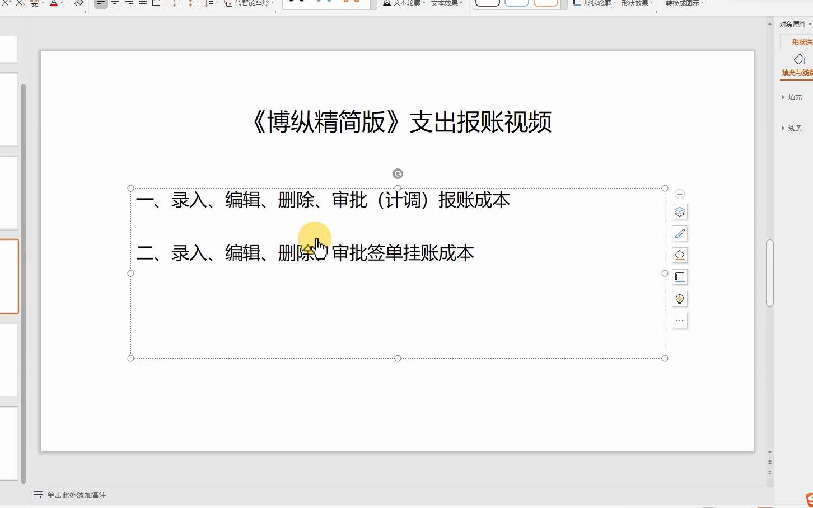
Task: Apply subscript formatting
Action: [20, 3]
